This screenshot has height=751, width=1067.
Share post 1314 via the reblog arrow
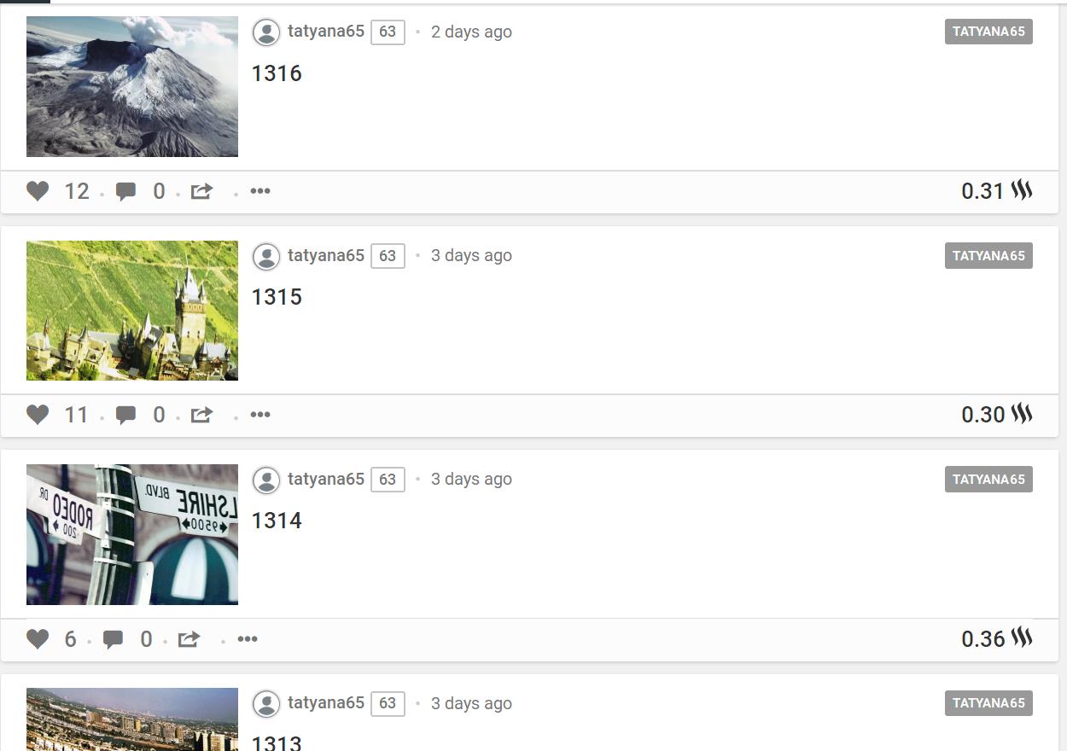(189, 638)
